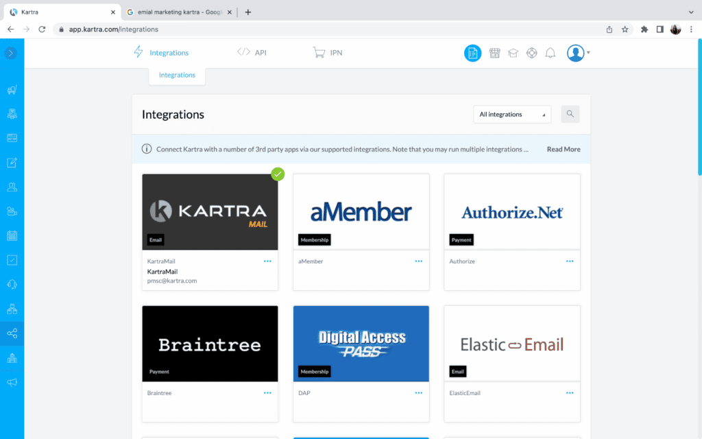Open the people leads sidebar icon
This screenshot has width=702, height=439.
[12, 187]
